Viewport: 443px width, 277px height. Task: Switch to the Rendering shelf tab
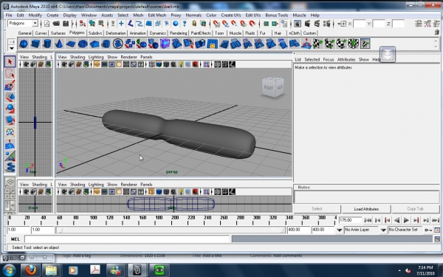tap(178, 33)
